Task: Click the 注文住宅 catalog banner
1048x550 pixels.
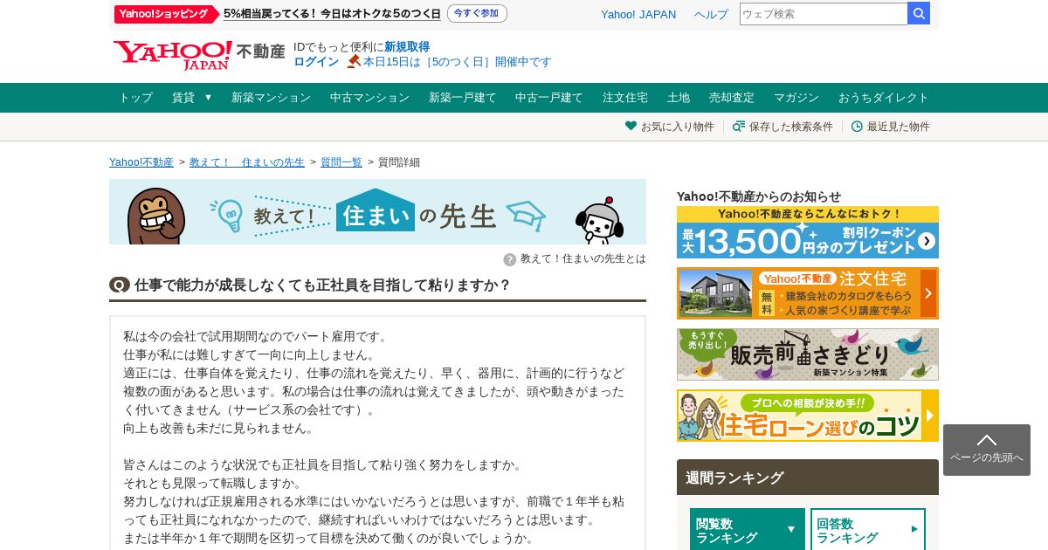Action: [x=808, y=293]
